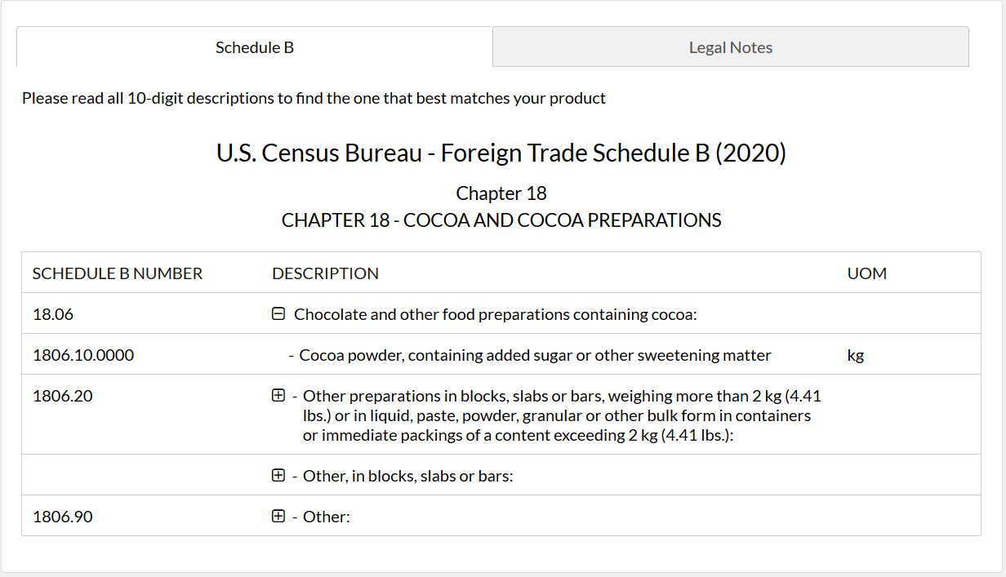The width and height of the screenshot is (1006, 577).
Task: Click the 18.06 heading number
Action: [x=47, y=314]
